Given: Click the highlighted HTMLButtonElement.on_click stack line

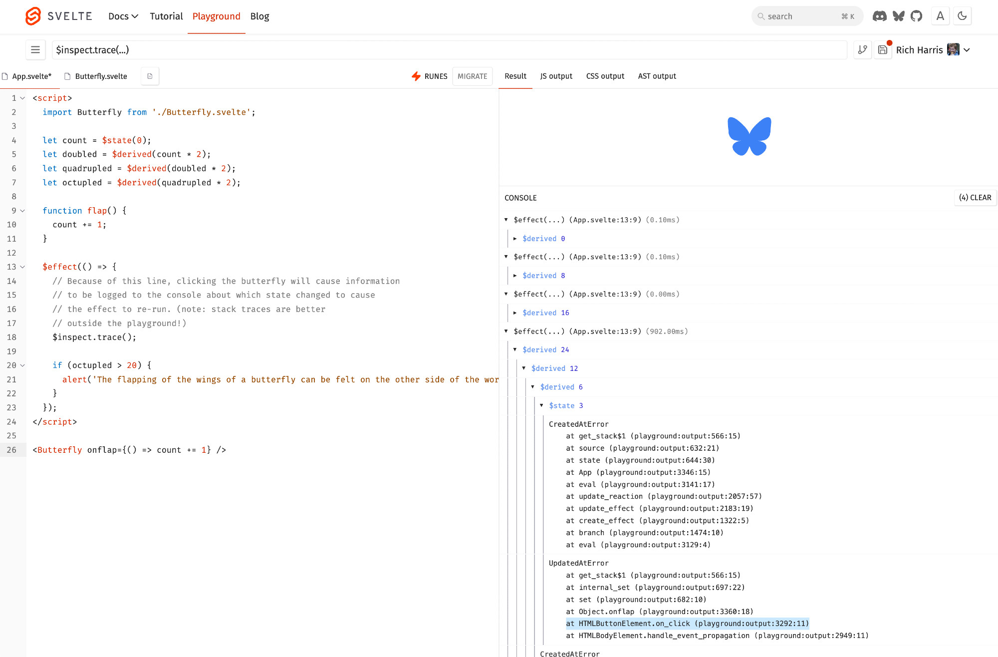Looking at the screenshot, I should click(x=687, y=624).
